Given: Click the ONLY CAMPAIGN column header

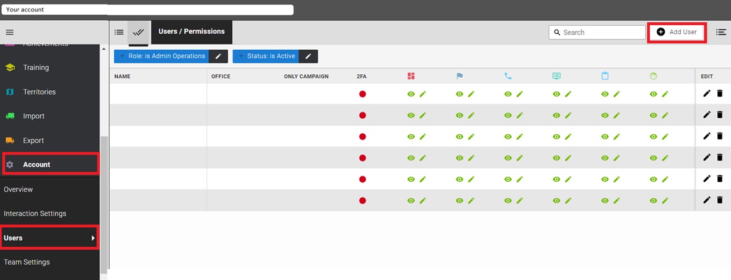Looking at the screenshot, I should [306, 77].
